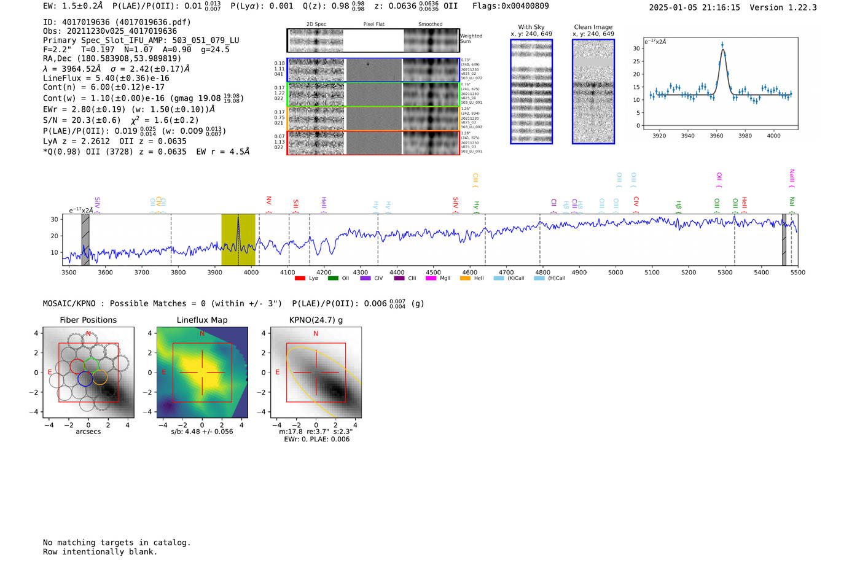860x585 pixels.
Task: Select the green-bordered fiber spectrum row
Action: pos(373,95)
